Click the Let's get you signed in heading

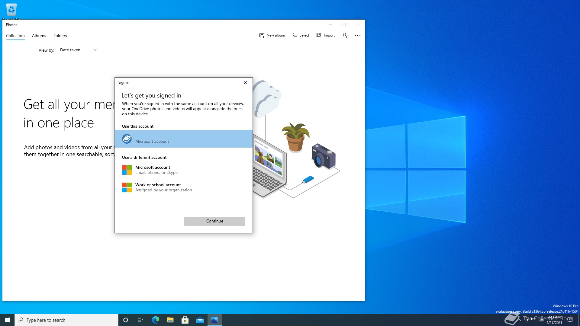151,95
